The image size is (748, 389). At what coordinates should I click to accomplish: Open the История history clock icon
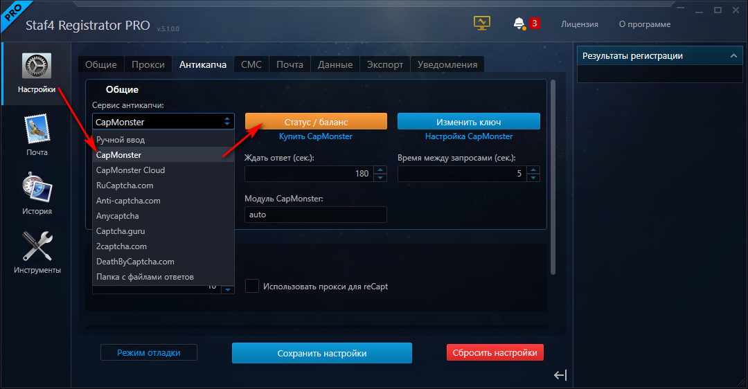37,188
